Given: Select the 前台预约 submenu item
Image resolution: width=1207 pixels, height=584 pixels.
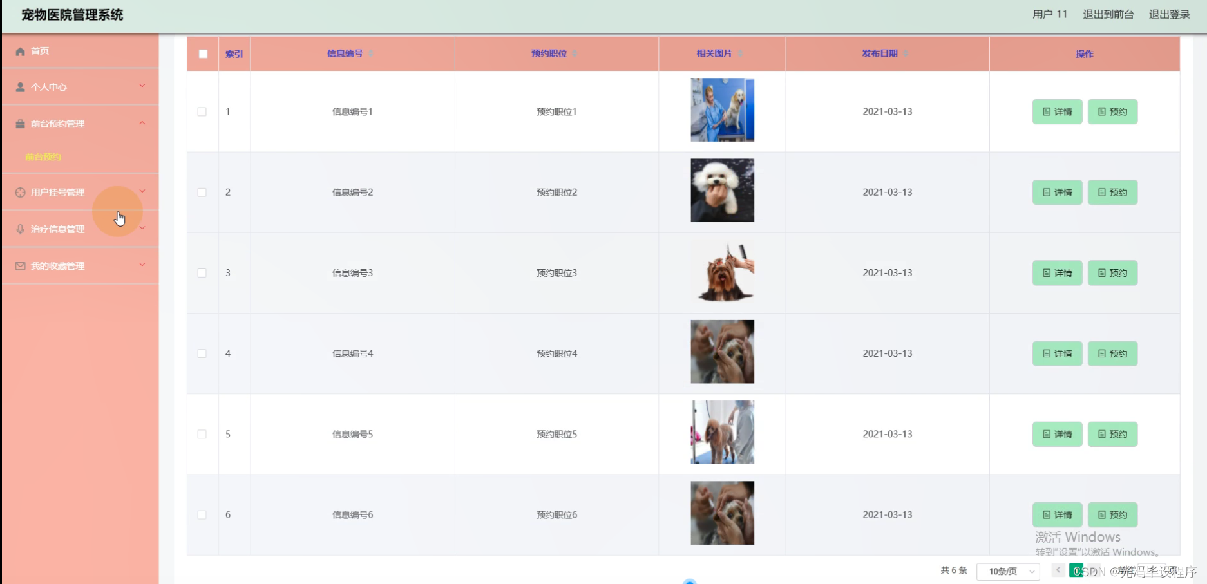Looking at the screenshot, I should [43, 157].
